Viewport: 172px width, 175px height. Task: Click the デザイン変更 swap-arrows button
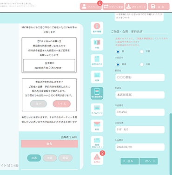pyautogui.click(x=113, y=6)
